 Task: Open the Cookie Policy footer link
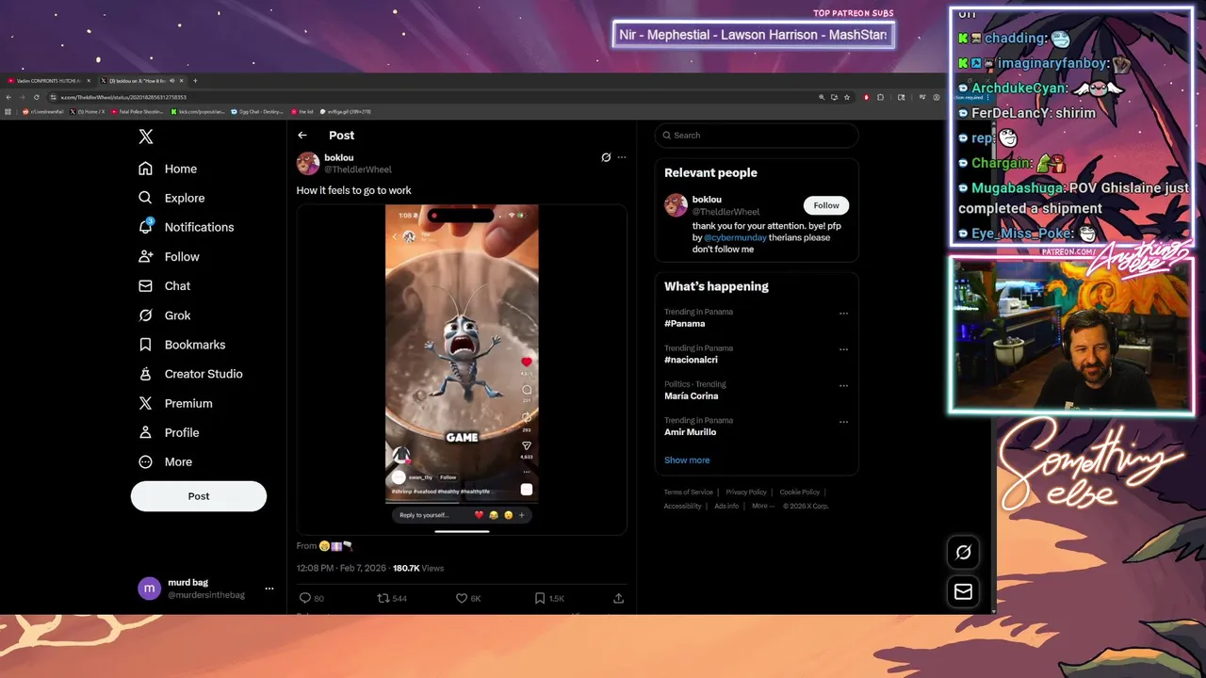point(800,492)
